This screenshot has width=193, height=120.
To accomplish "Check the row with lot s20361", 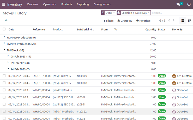I will (4, 104).
